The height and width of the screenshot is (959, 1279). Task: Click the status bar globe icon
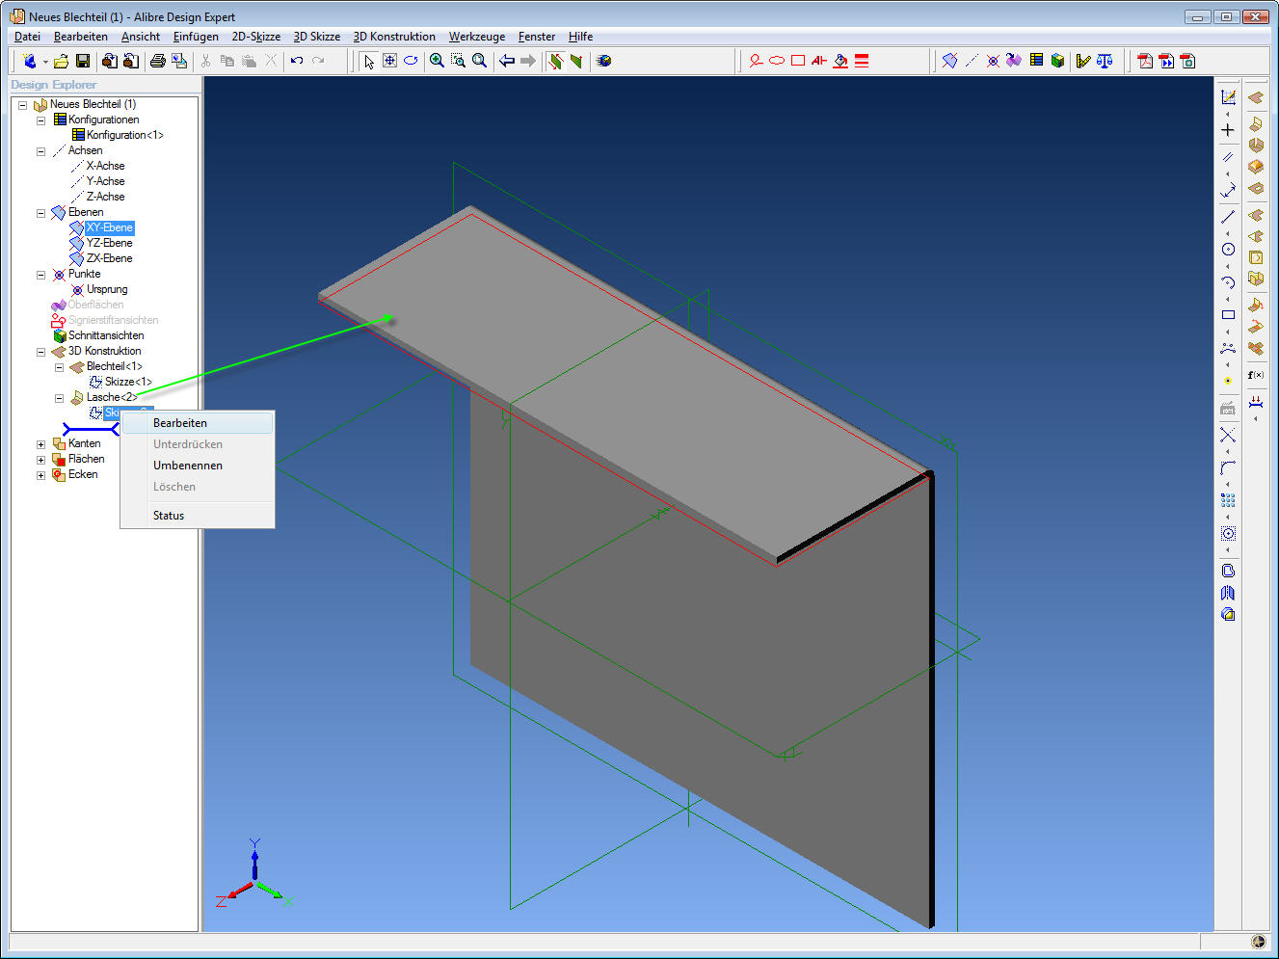pos(1258,942)
